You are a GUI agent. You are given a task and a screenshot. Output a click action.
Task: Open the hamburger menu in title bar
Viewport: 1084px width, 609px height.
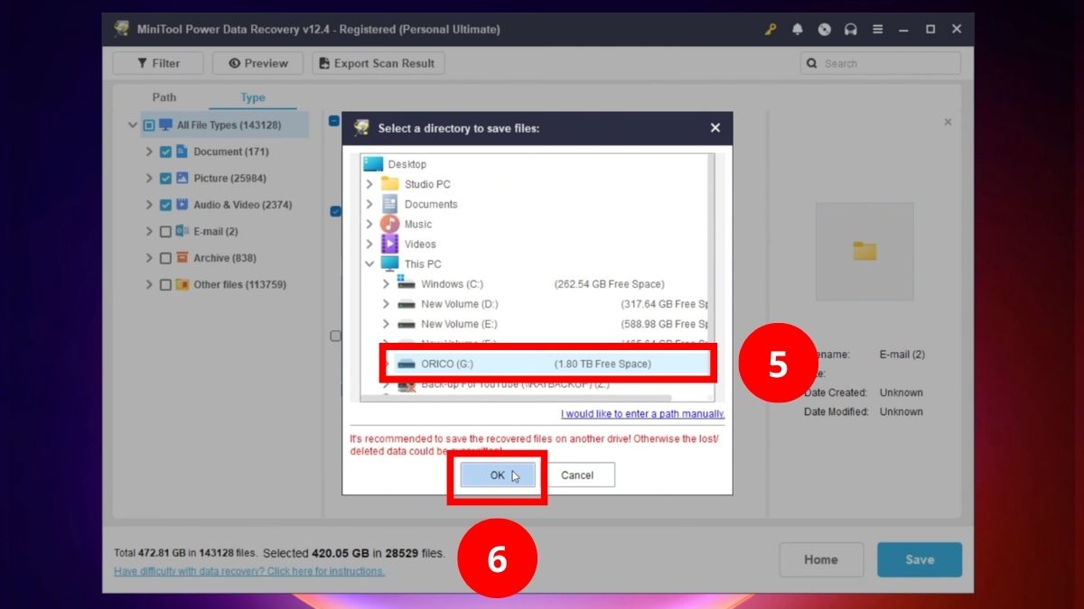877,29
